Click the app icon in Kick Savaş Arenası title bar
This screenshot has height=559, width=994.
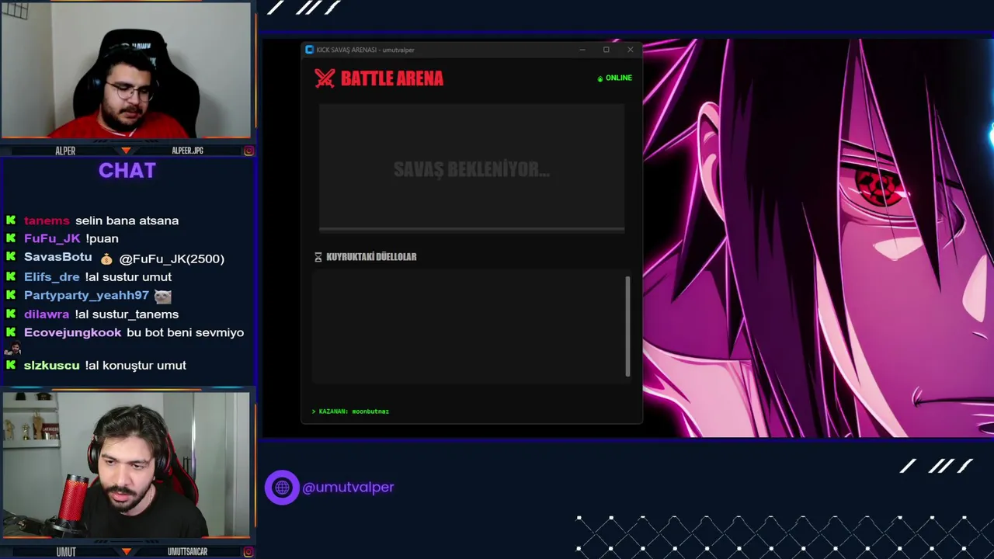(x=310, y=50)
